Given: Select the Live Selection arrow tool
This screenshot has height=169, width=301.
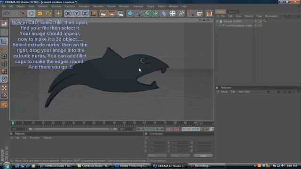Looking at the screenshot, I should [x=23, y=14].
